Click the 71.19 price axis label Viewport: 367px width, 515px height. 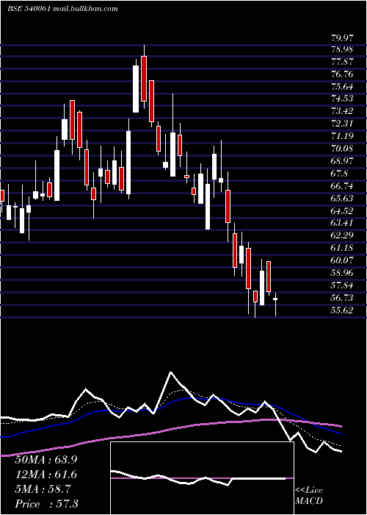(x=343, y=136)
